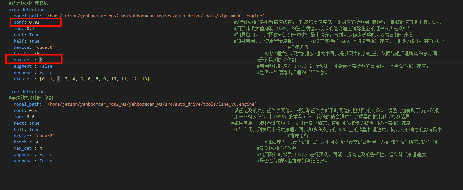Click the '#设置检测的最小置信度阈值' comment beside conf: 0.92
The height and width of the screenshot is (190, 463).
click(x=339, y=22)
